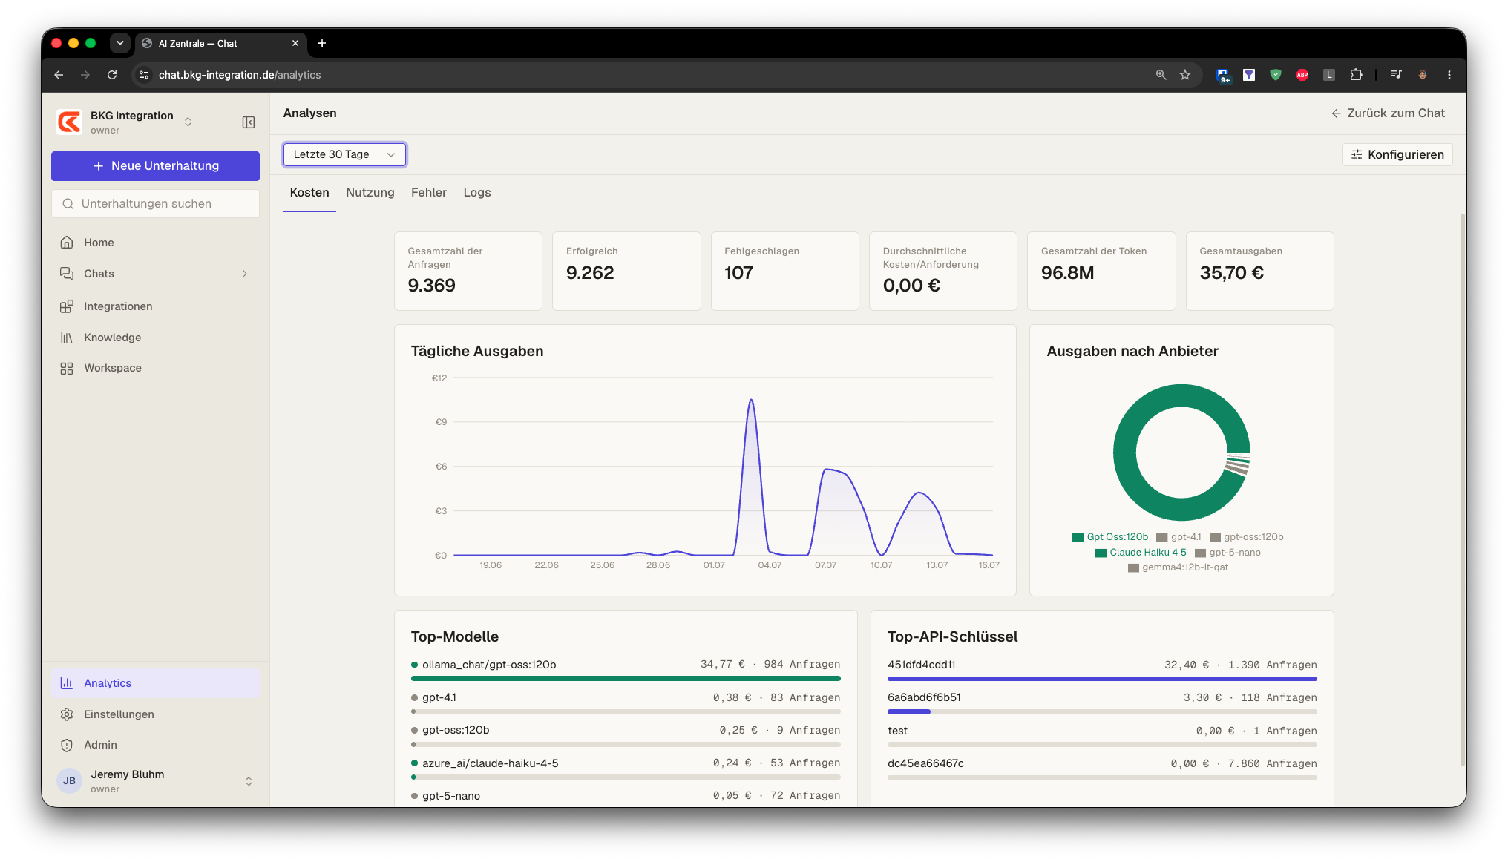Bookmark this page with the star icon
1508x862 pixels.
pos(1185,75)
